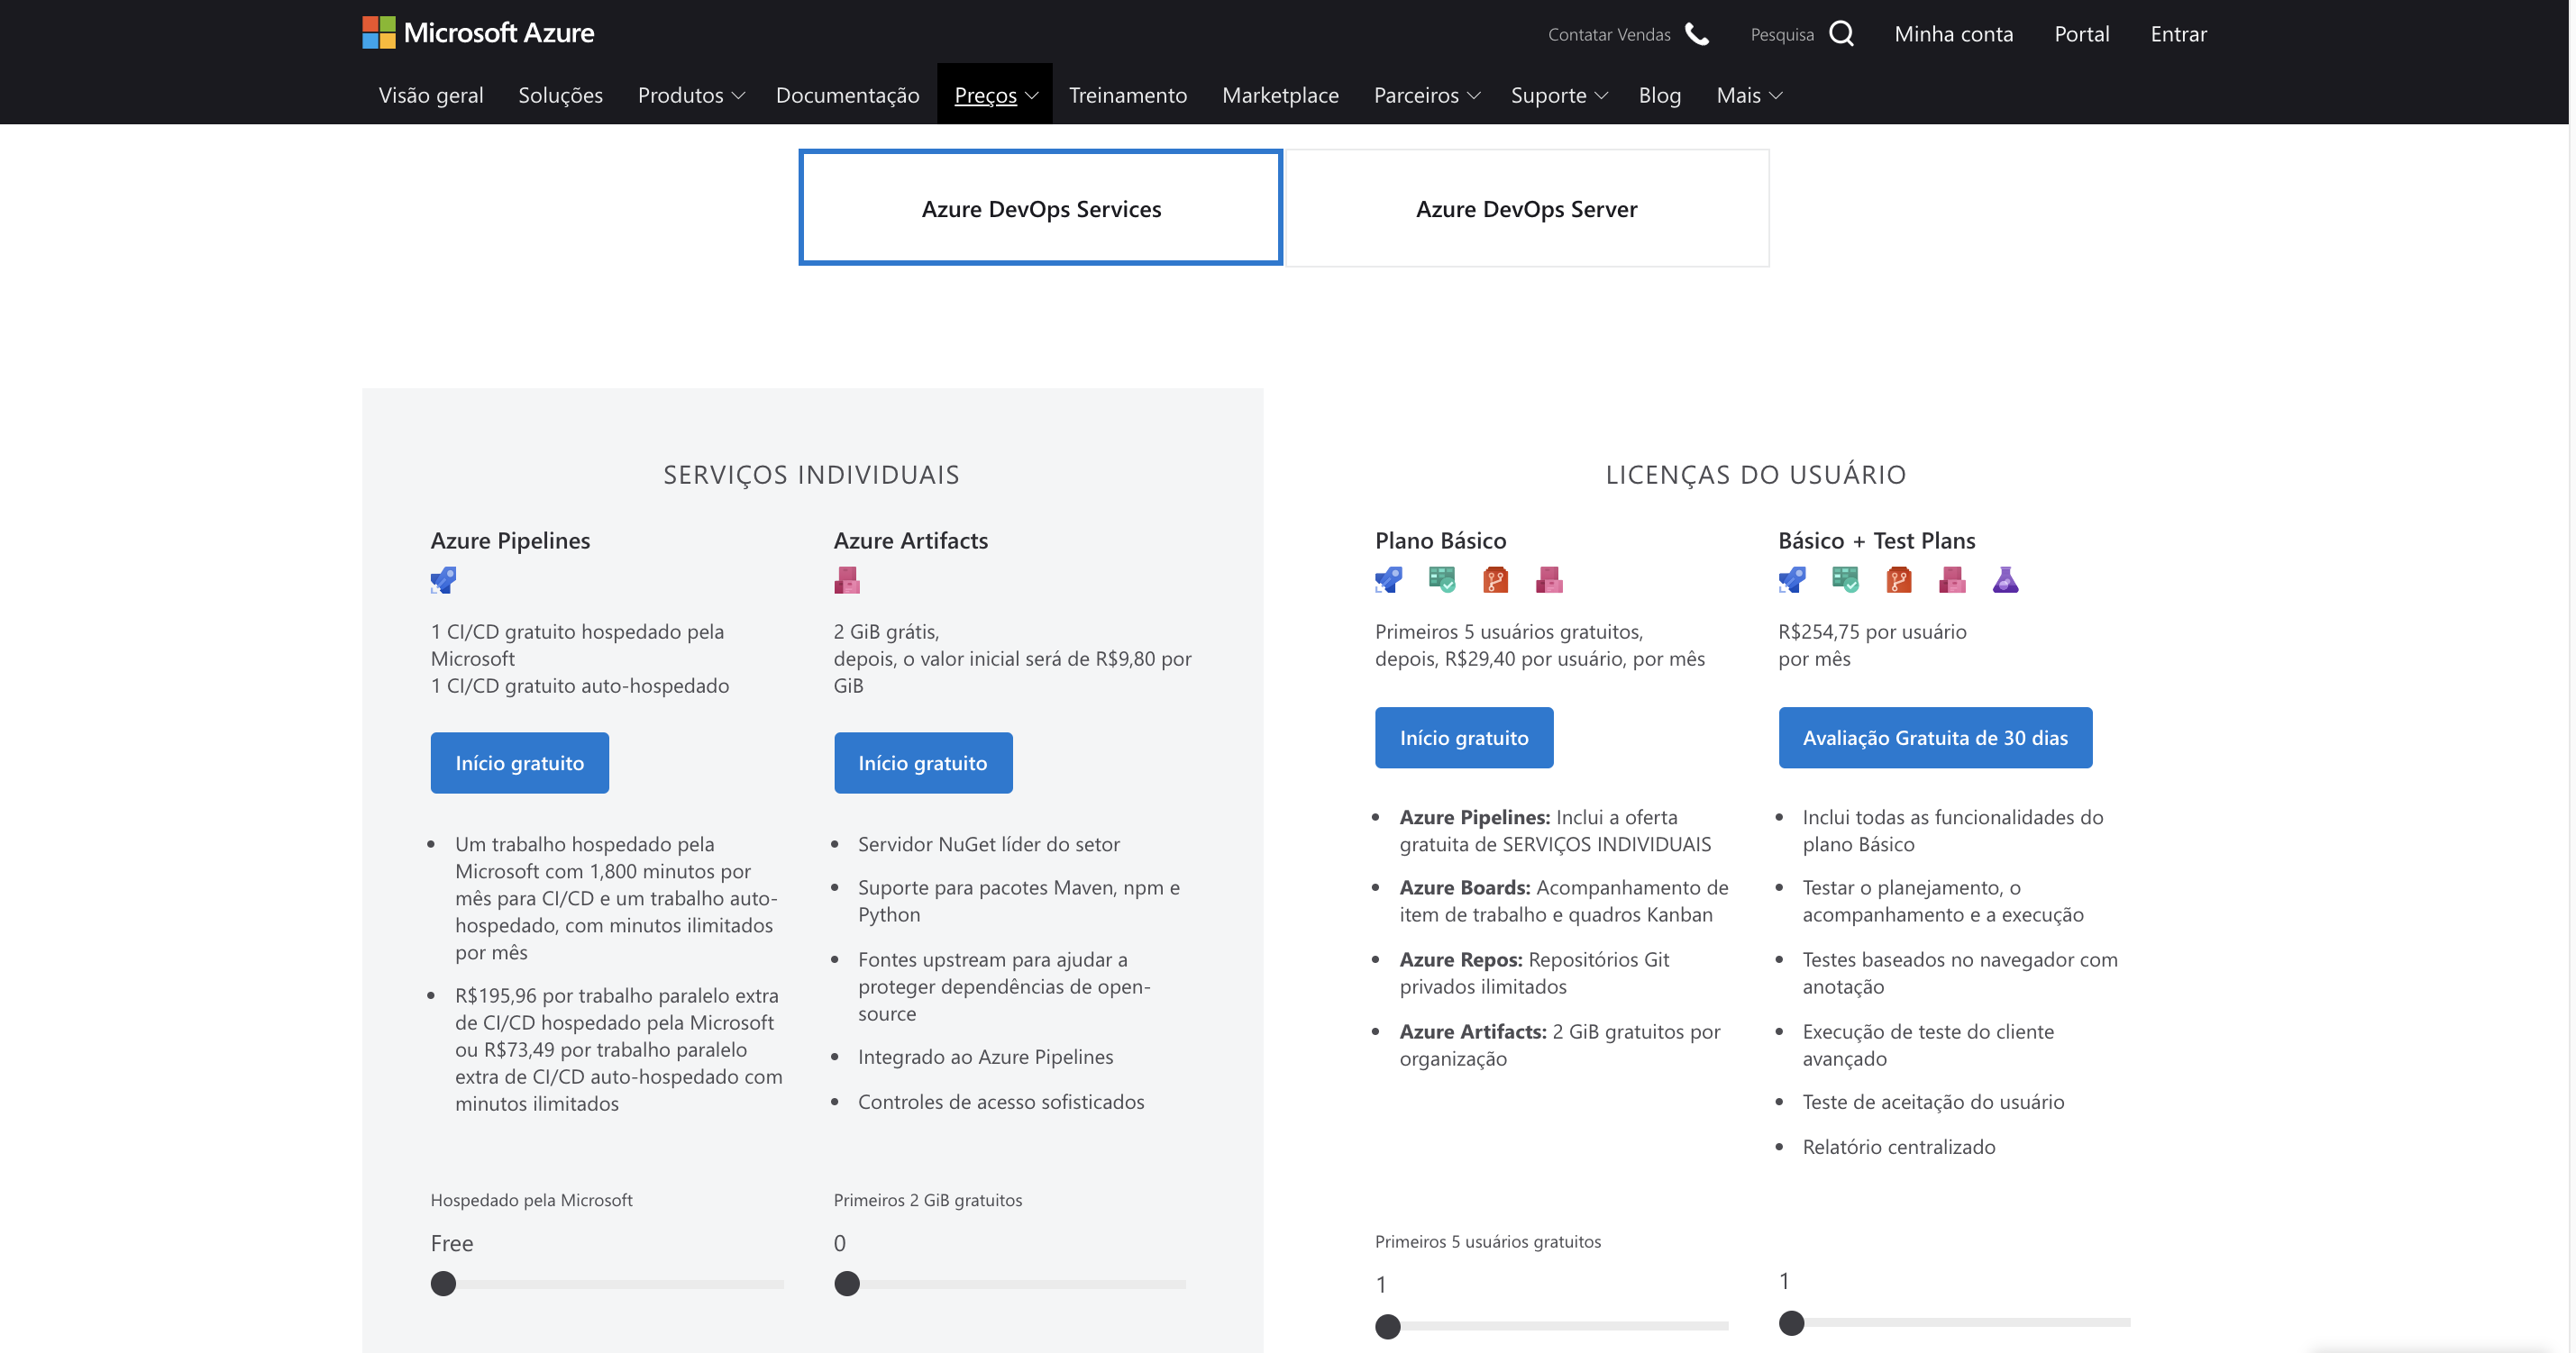
Task: Click 'Teste de aceitação do usuário' bullet
Action: (x=1932, y=1101)
